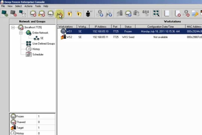Open the Actions menu
The width and height of the screenshot is (202, 135).
[28, 6]
